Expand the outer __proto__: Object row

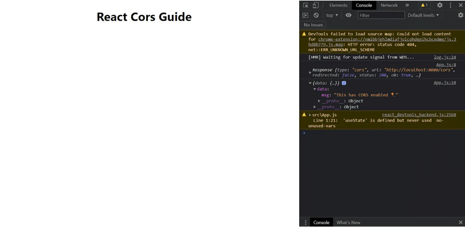coord(315,107)
